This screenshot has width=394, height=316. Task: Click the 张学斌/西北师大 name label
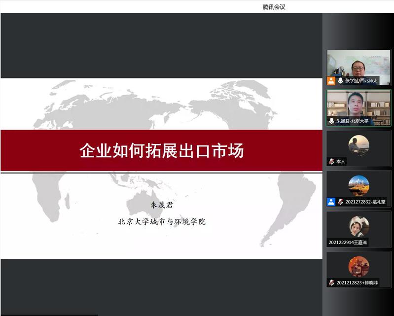[361, 80]
